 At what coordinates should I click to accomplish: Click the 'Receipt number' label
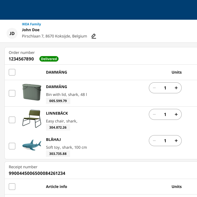[23, 167]
